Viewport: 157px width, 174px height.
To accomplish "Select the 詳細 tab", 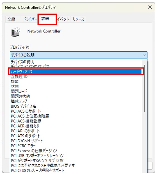I will click(x=47, y=19).
